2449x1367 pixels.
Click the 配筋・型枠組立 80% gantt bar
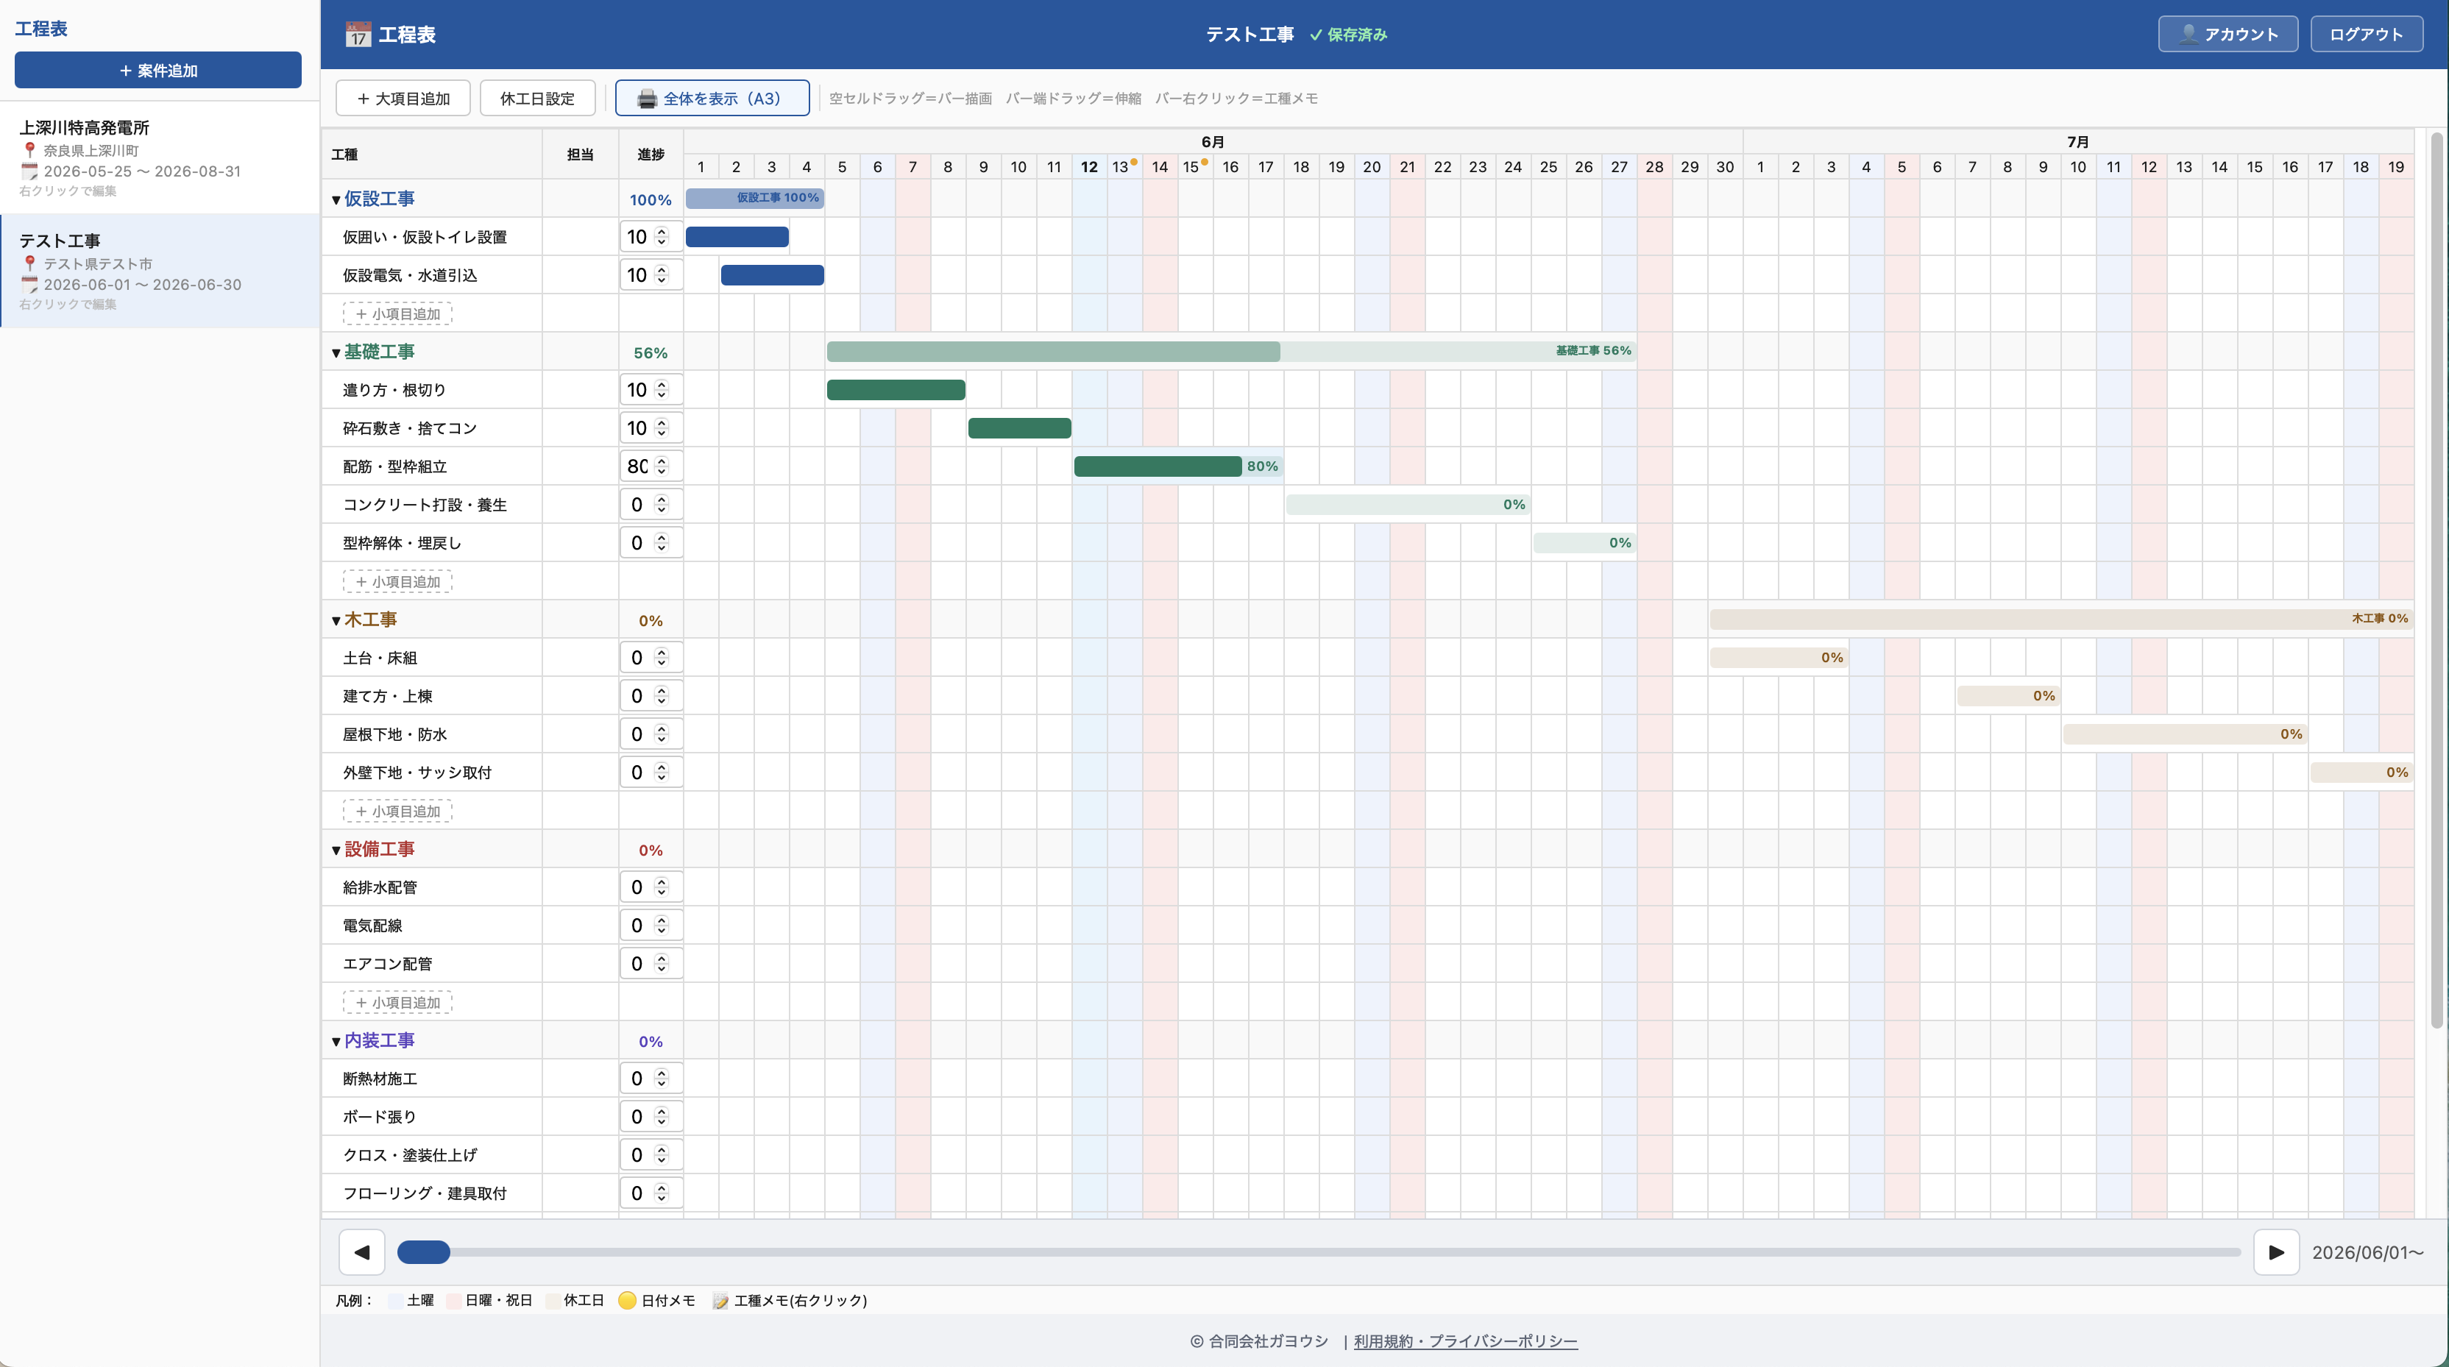coord(1178,466)
